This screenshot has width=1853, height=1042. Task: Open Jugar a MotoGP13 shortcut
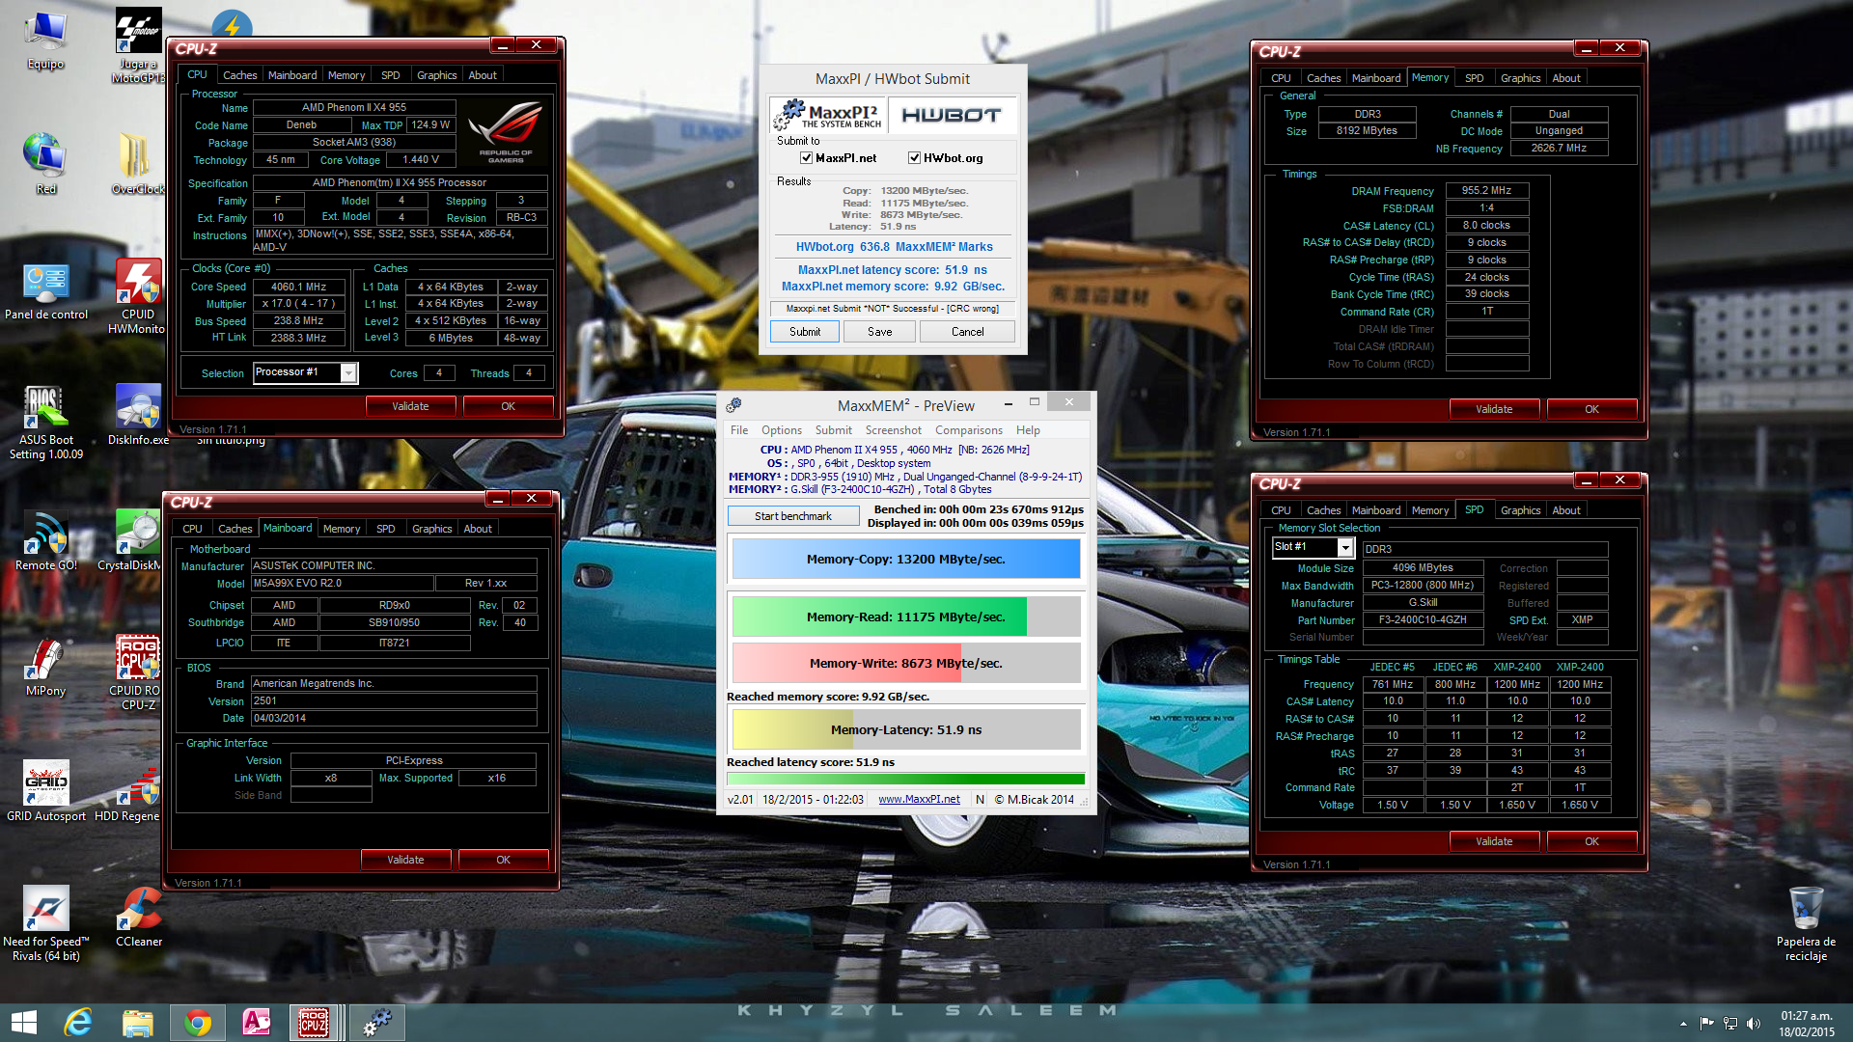point(138,43)
